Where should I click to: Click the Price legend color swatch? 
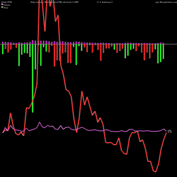[2, 7]
